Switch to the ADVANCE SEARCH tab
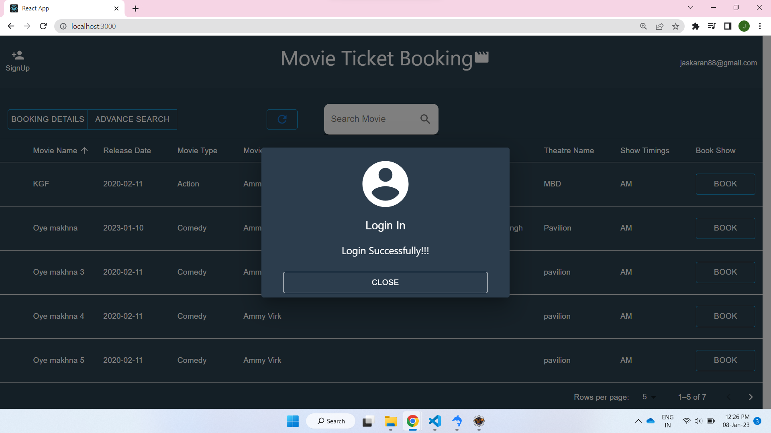The height and width of the screenshot is (433, 771). coord(132,119)
